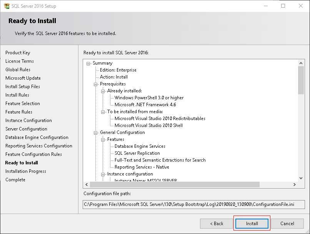The height and width of the screenshot is (234, 310).
Task: Click the Microsoft Update step
Action: pyautogui.click(x=23, y=78)
